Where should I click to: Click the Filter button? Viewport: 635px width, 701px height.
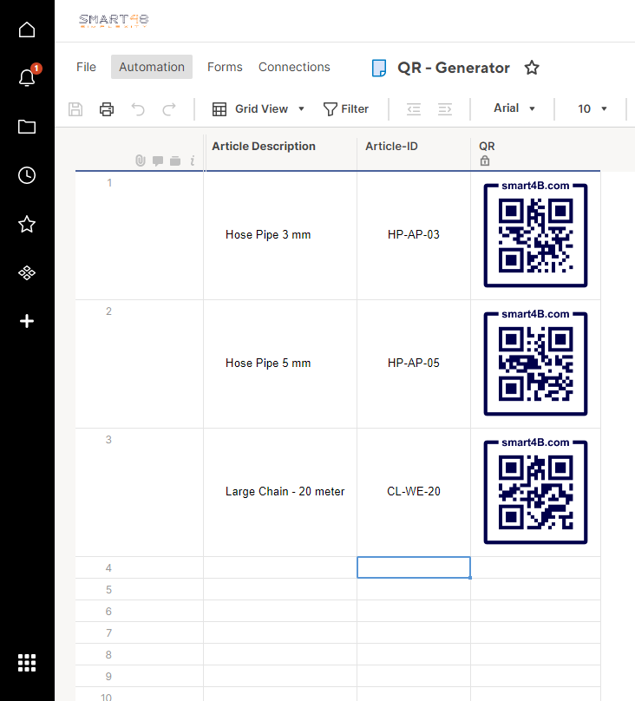tap(346, 109)
